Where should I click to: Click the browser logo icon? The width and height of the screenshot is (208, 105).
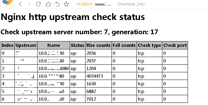pos(7,3)
